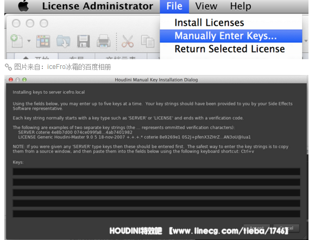Click the 'Installing keys to server icefro.local' text

(49, 92)
